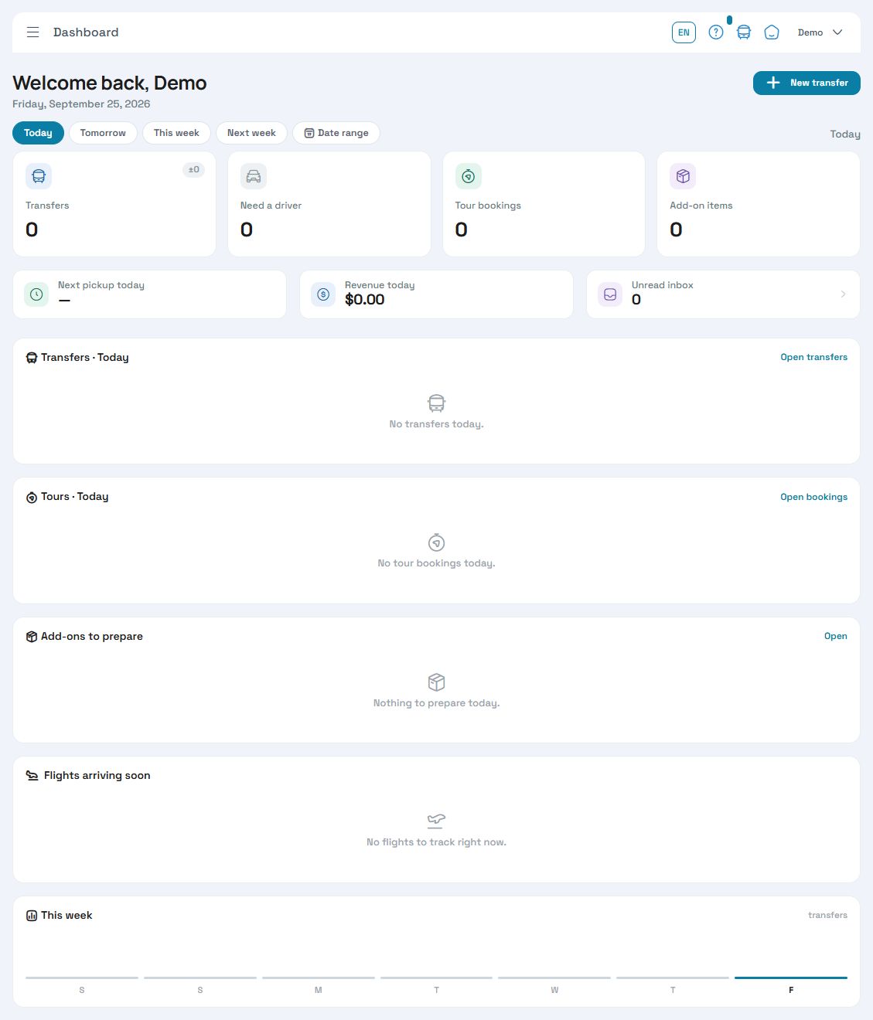Open the Date range picker

(336, 133)
